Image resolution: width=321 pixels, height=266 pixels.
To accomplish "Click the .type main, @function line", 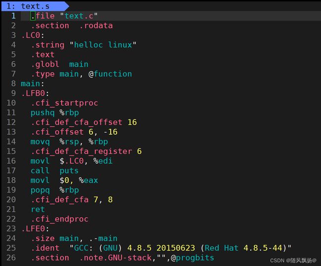I will 81,74.
